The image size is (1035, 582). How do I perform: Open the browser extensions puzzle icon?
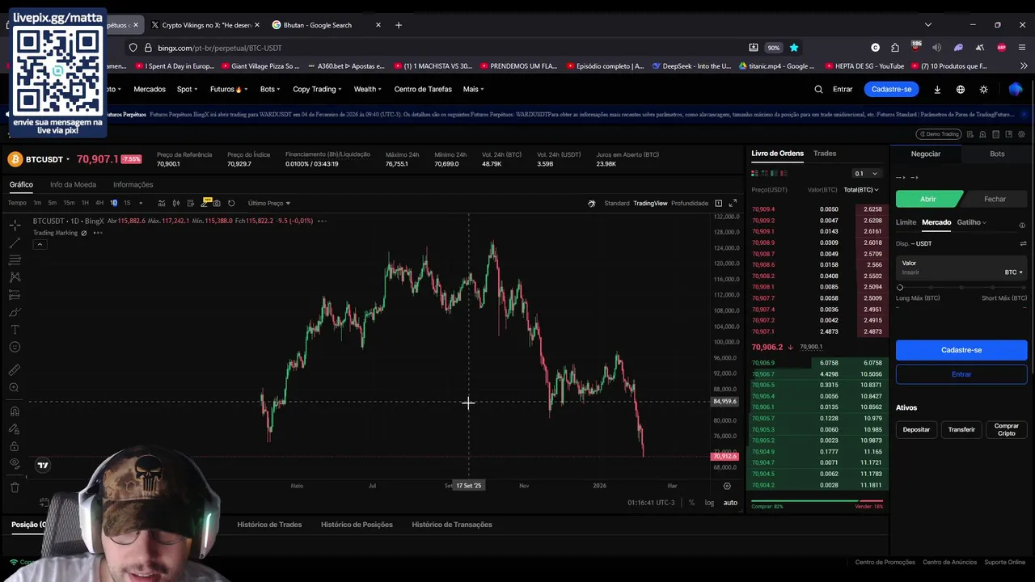click(895, 48)
